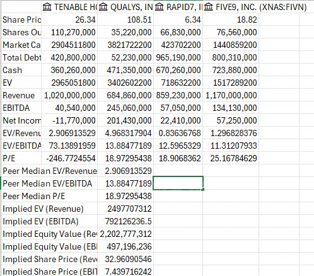Select revenue value 1,170,000,000

(231, 95)
